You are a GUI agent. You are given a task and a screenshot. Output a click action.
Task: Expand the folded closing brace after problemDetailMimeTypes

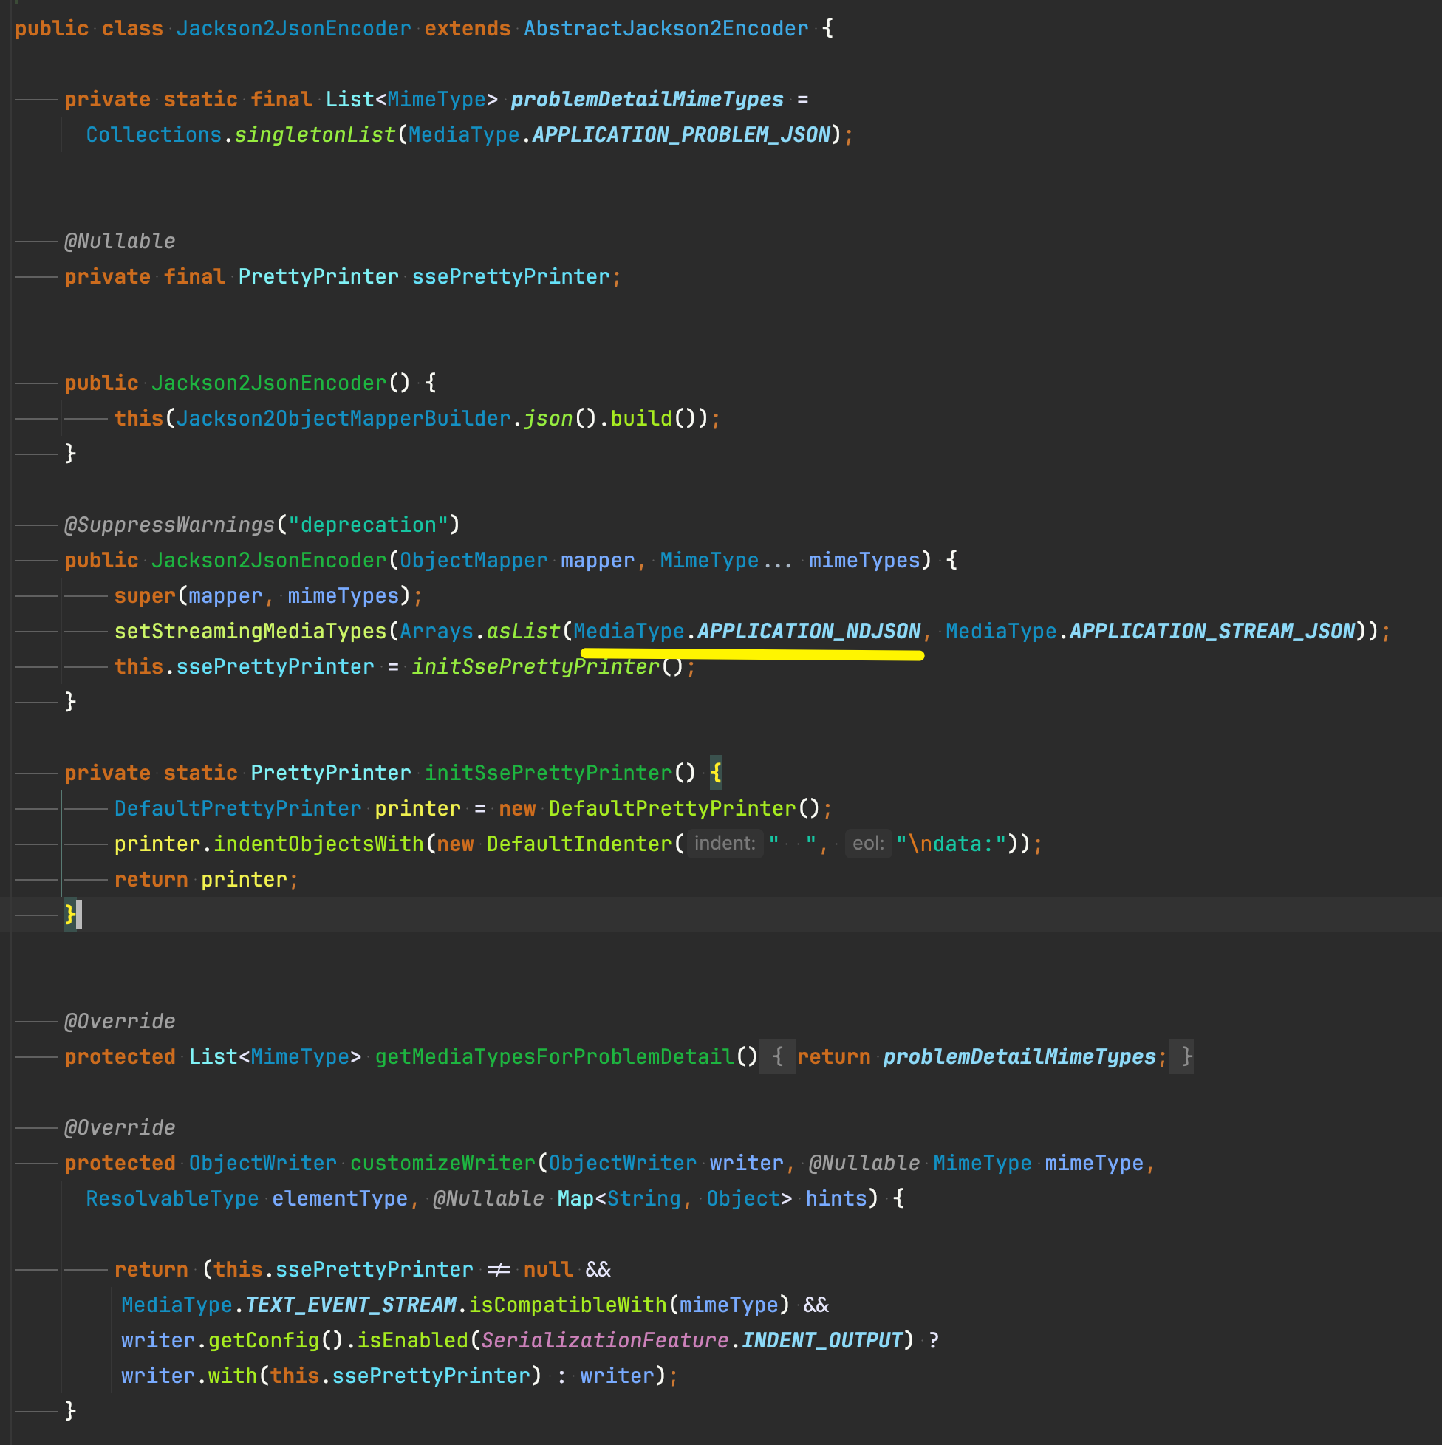(1186, 1056)
